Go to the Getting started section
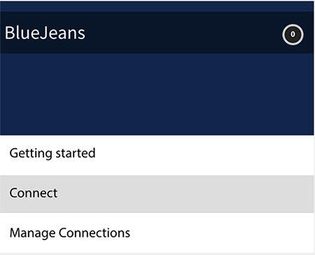315x255 pixels. click(157, 155)
